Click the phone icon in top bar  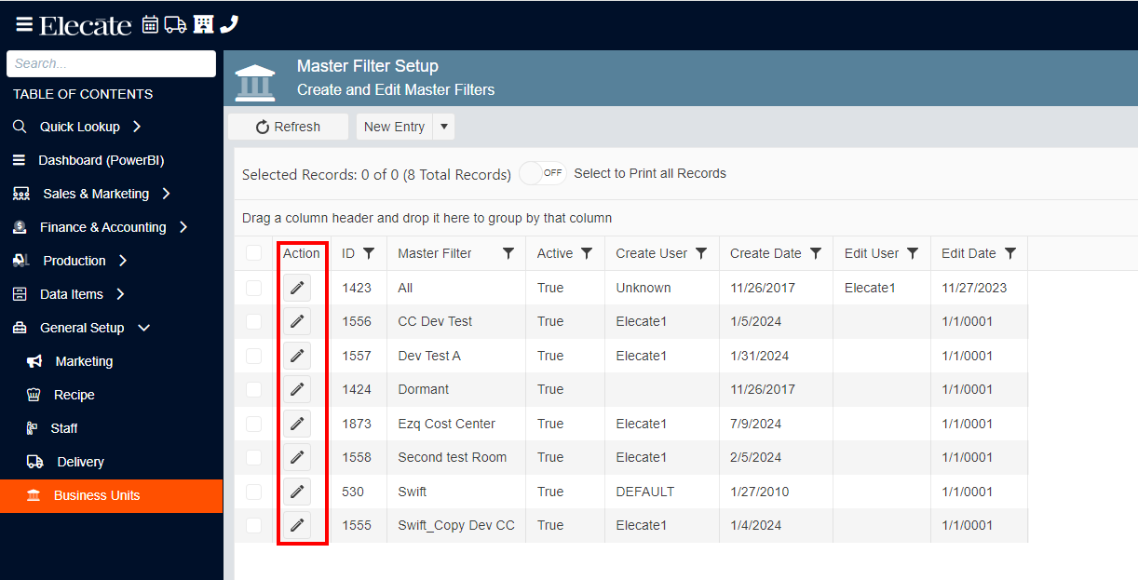[x=230, y=24]
